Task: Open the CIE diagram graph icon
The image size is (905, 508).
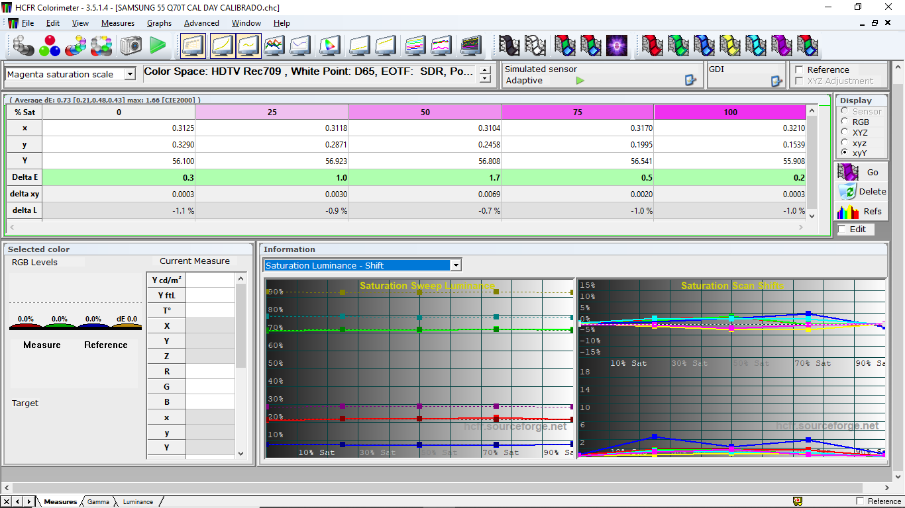Action: (x=329, y=46)
